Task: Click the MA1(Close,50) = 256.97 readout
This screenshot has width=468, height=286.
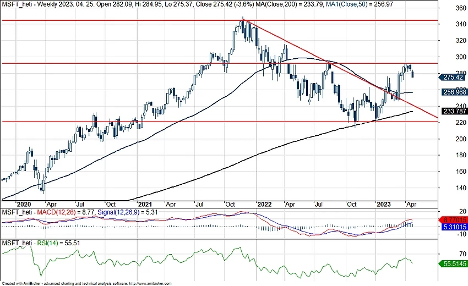Action: [358, 4]
